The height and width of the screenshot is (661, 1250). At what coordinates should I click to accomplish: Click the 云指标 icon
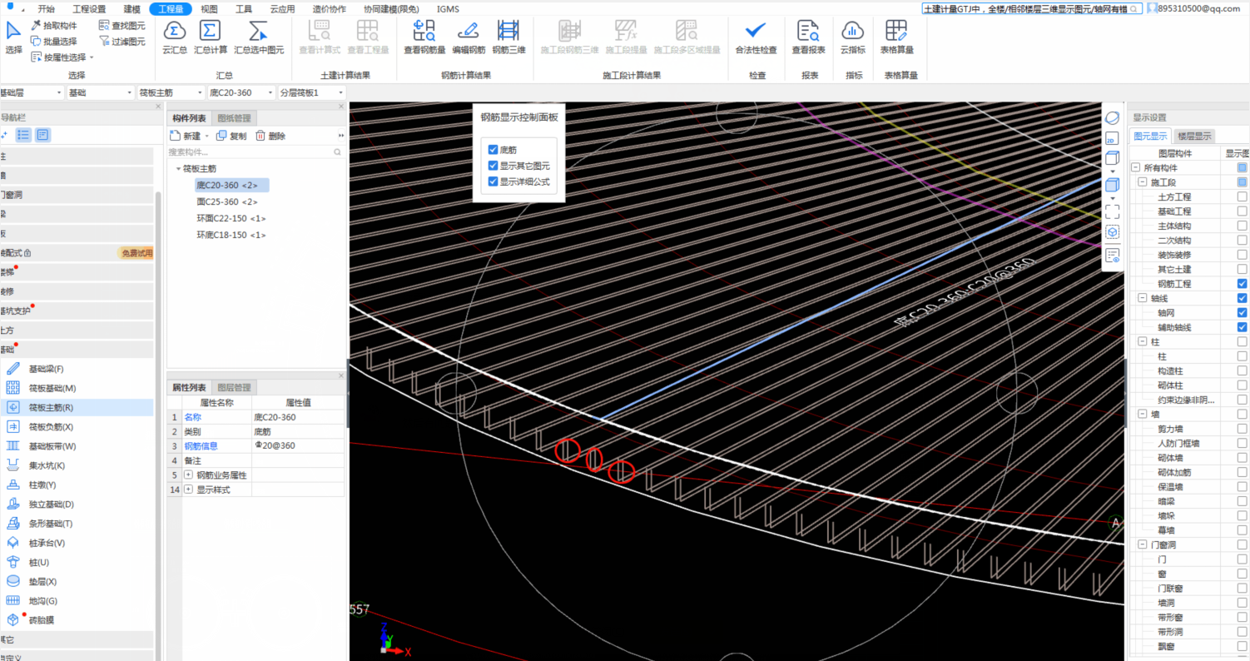[852, 38]
